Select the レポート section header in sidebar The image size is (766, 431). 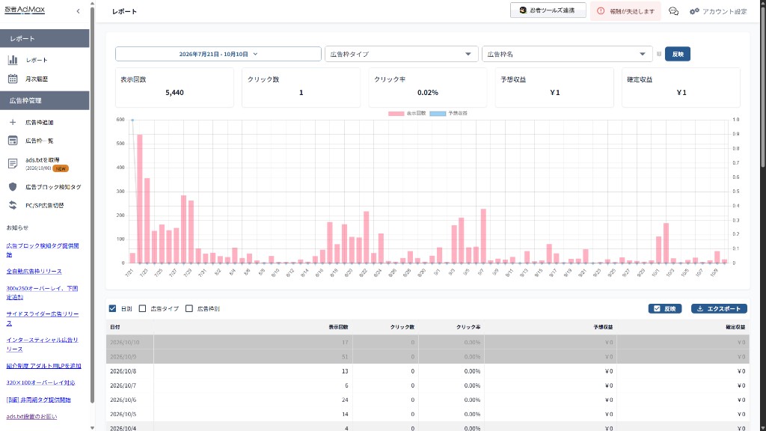point(44,39)
